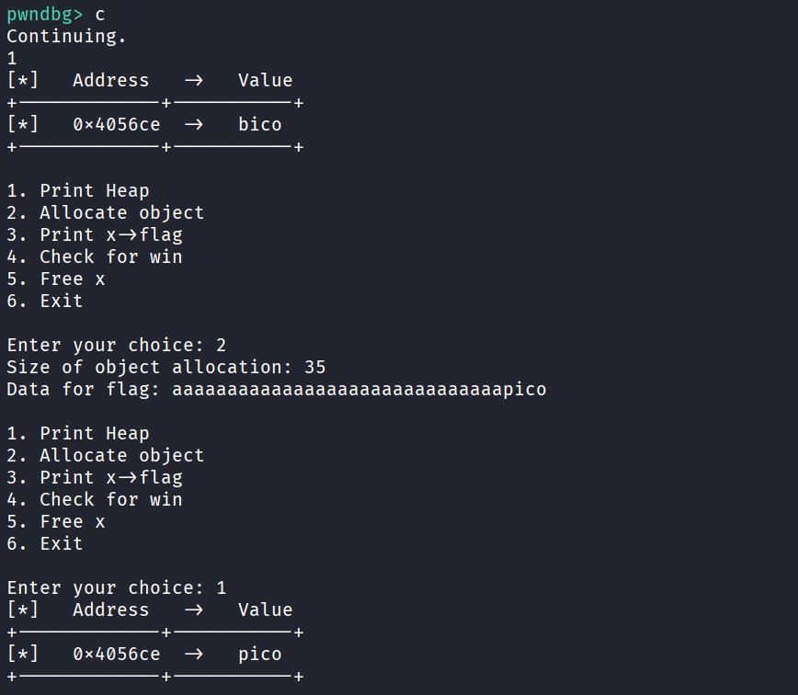The height and width of the screenshot is (695, 798).
Task: Click the pwndbg> prompt at the top
Action: (44, 15)
